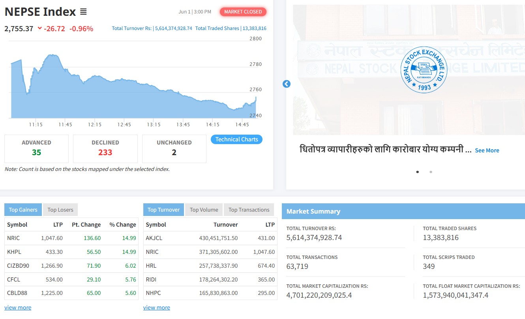
Task: Click the RIDI symbol
Action: [151, 280]
